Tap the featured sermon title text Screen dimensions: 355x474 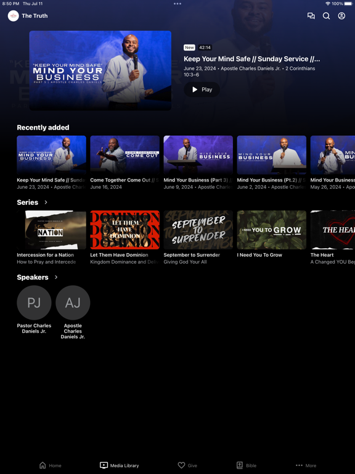coord(251,59)
